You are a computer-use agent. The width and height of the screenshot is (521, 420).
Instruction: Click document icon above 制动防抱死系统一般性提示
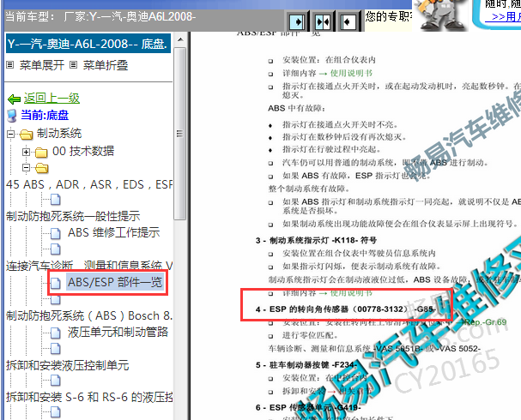56,200
